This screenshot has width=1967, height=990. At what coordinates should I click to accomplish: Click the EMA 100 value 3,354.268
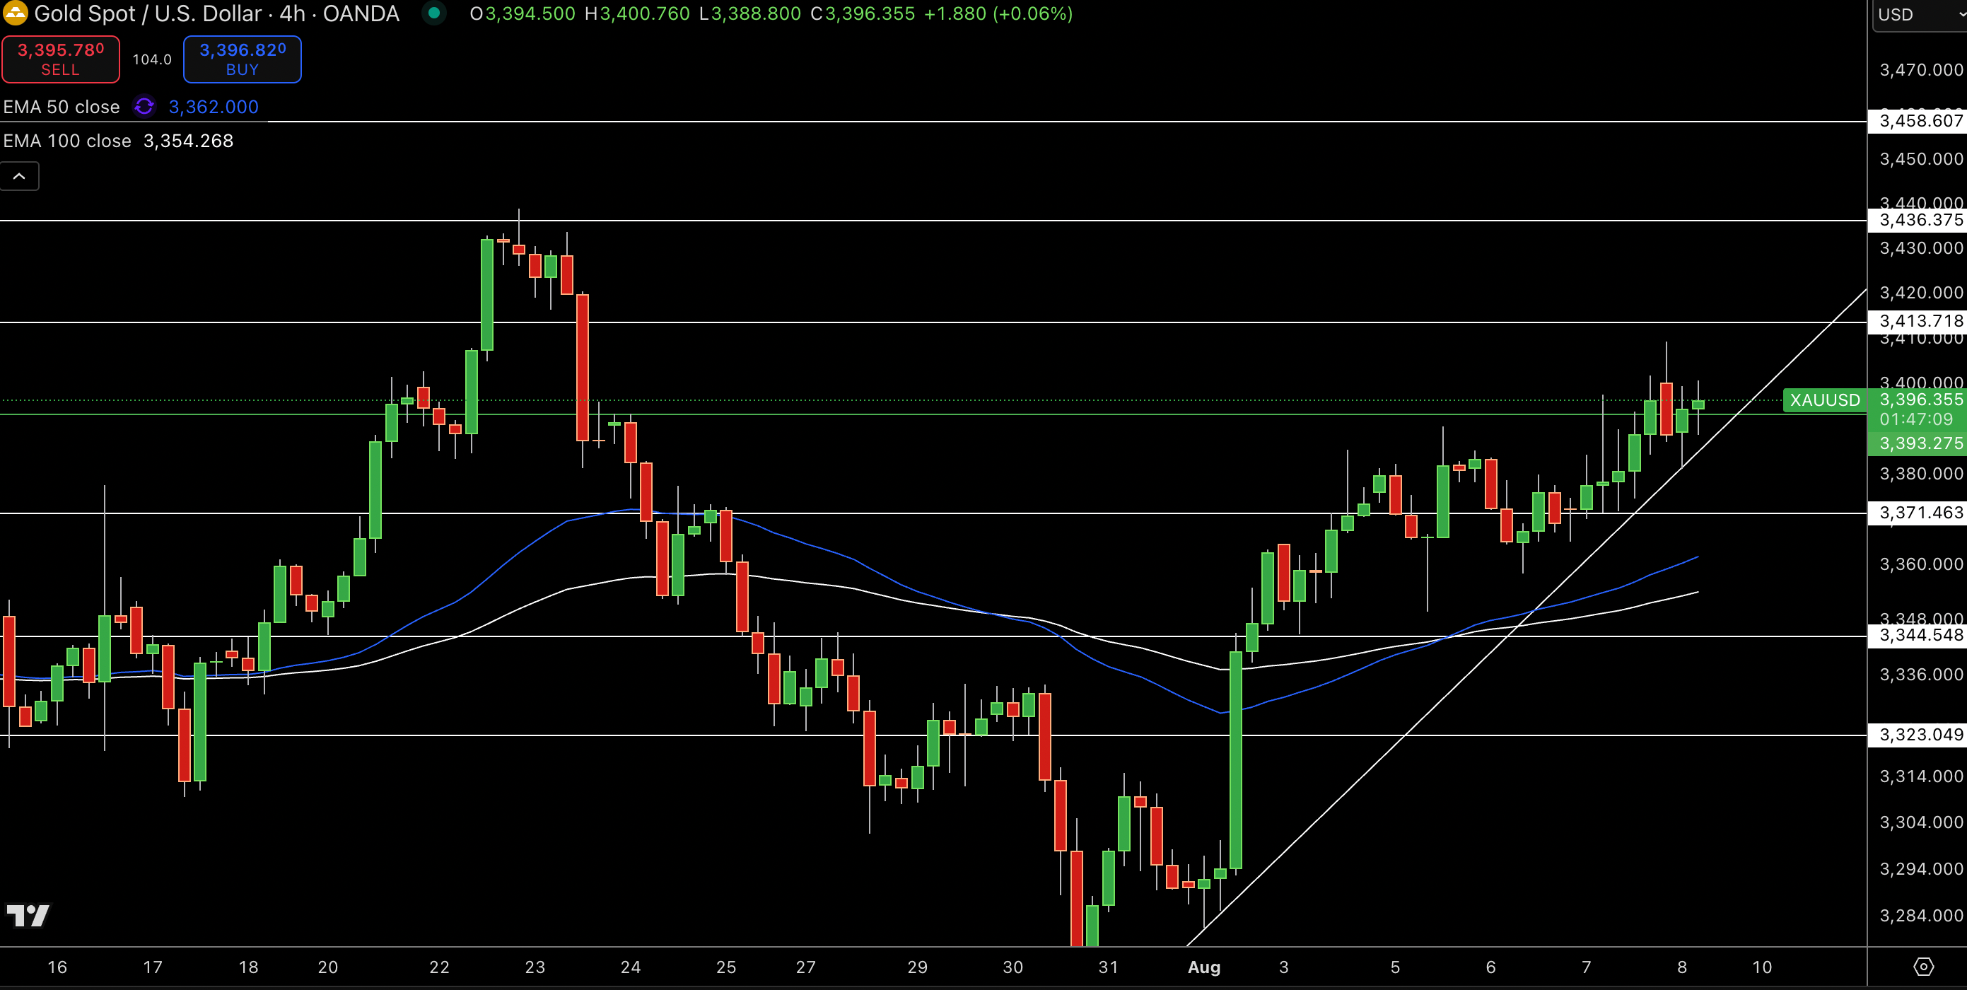click(188, 141)
